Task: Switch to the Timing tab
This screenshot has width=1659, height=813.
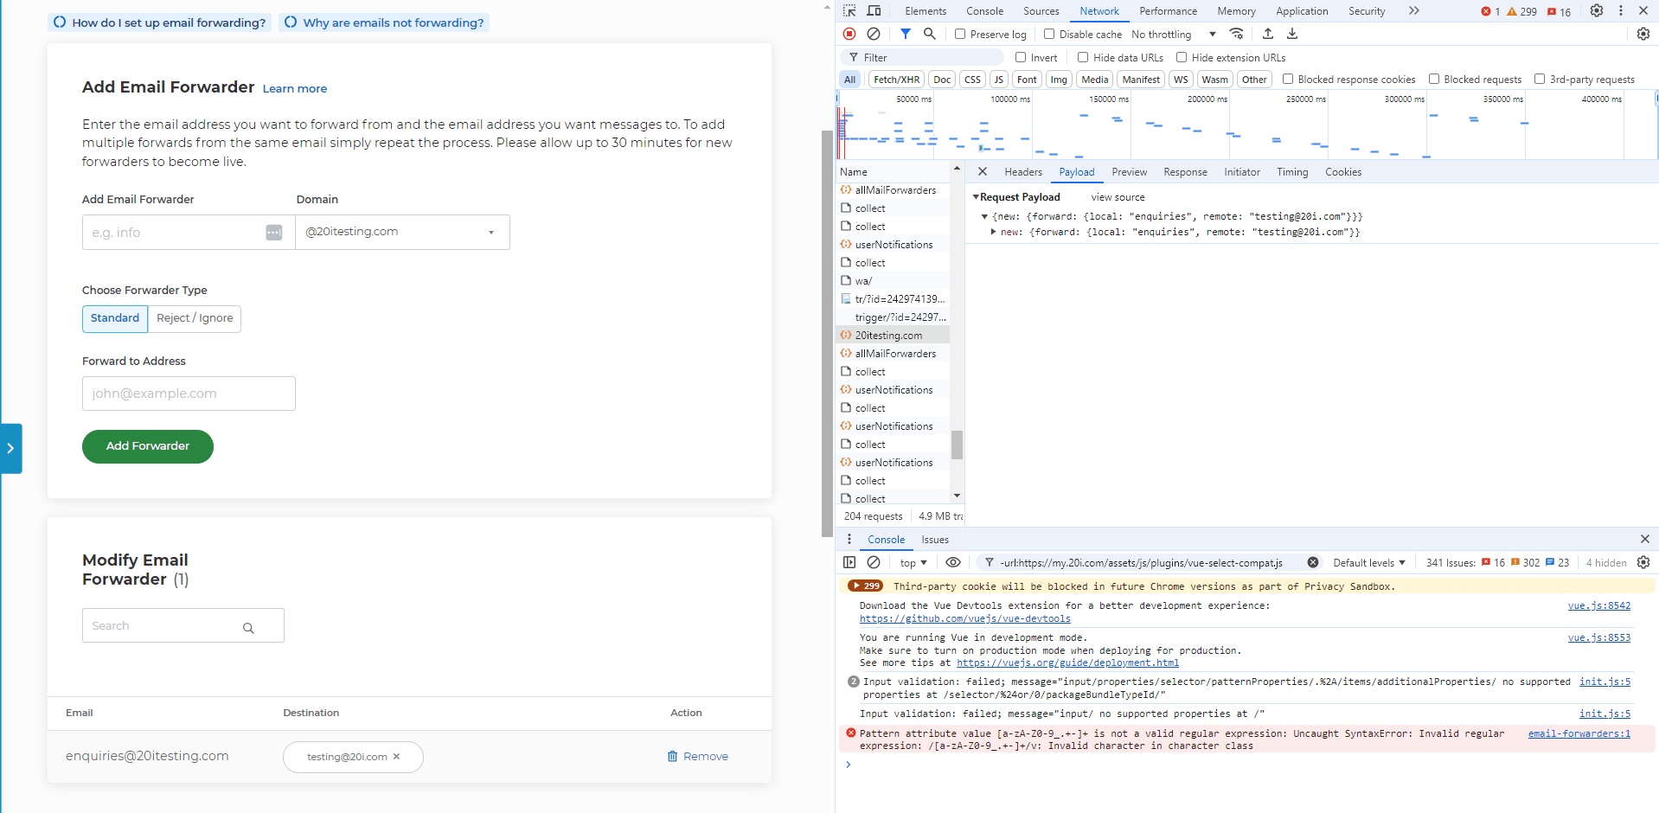Action: [1292, 172]
